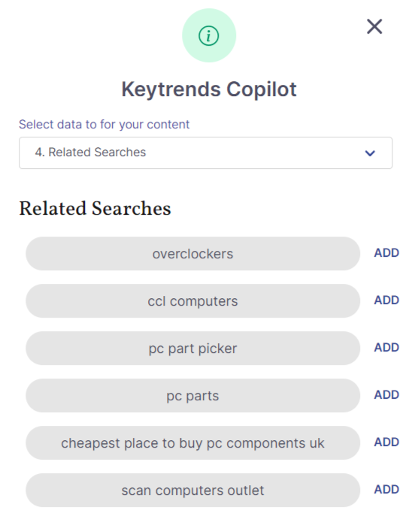Image resolution: width=400 pixels, height=516 pixels.
Task: Add cheapest place to buy pc components uk
Action: [386, 442]
